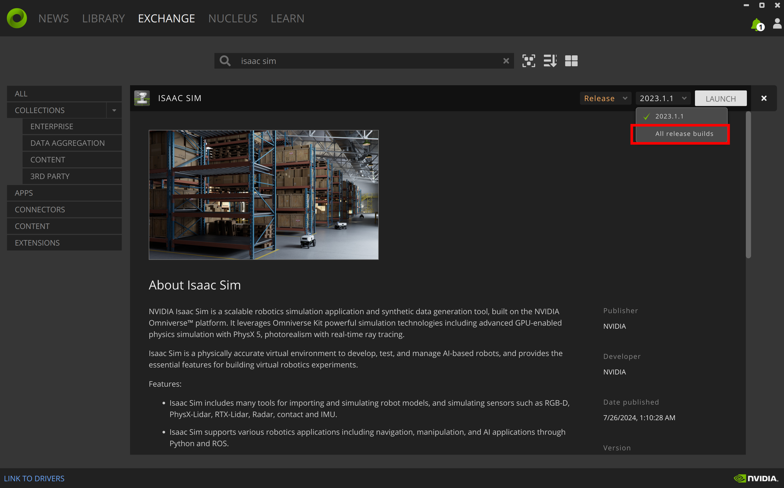Clear the isaac sim search text

click(x=506, y=61)
